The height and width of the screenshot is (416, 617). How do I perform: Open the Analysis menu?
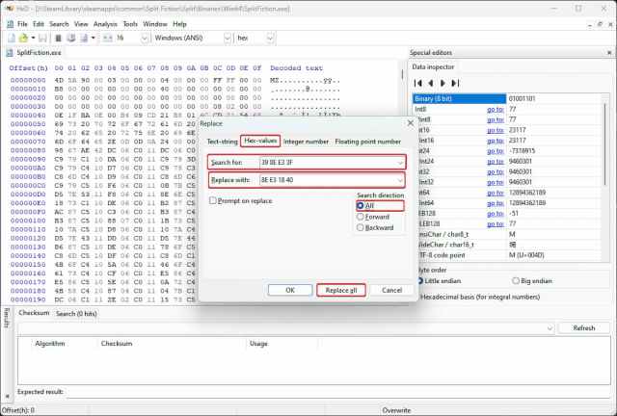pyautogui.click(x=105, y=21)
